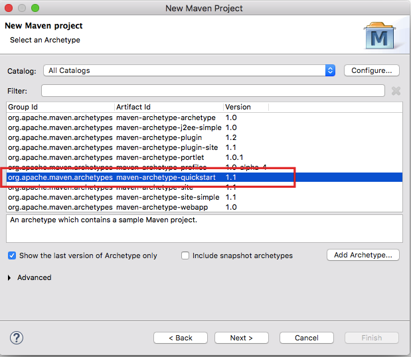Click the Back button
411x357 pixels.
pos(181,338)
